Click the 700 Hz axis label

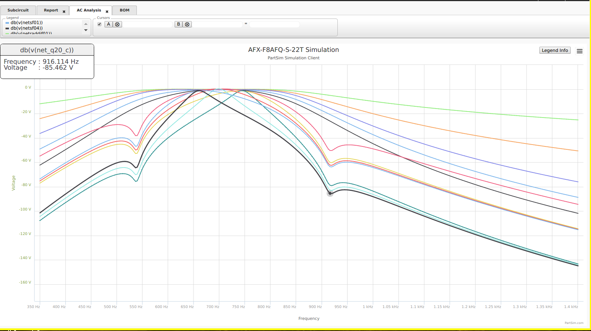213,307
